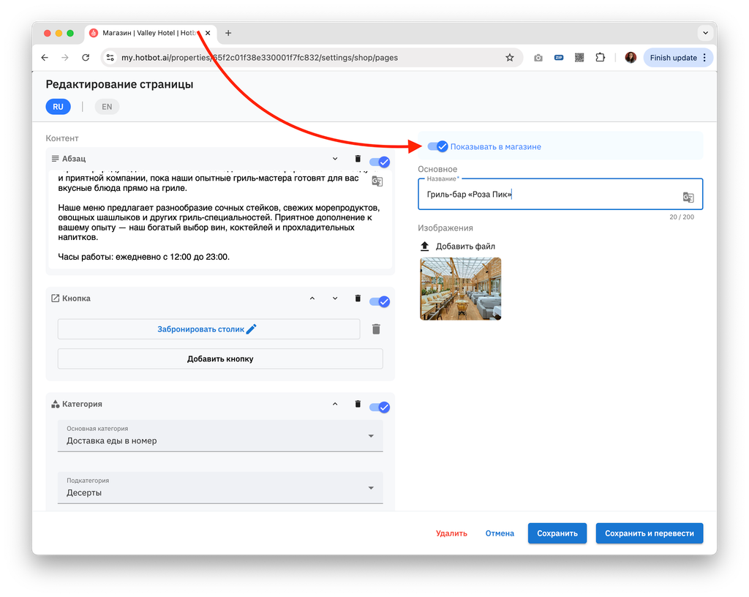Screen dimensions: 749x597
Task: Move Категория block up
Action: pos(335,404)
